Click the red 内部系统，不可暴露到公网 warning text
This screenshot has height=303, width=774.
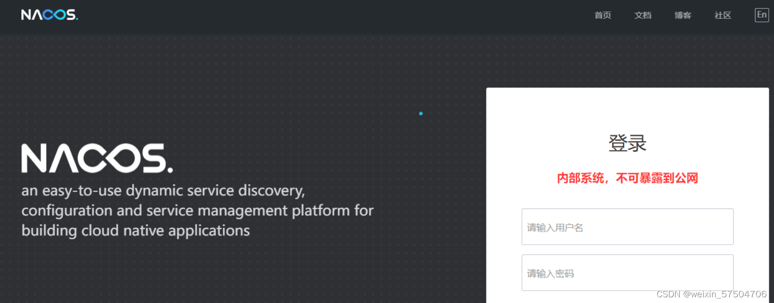click(x=627, y=178)
